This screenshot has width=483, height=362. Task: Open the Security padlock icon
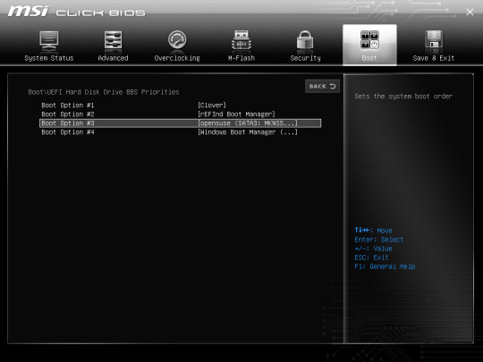click(x=305, y=40)
